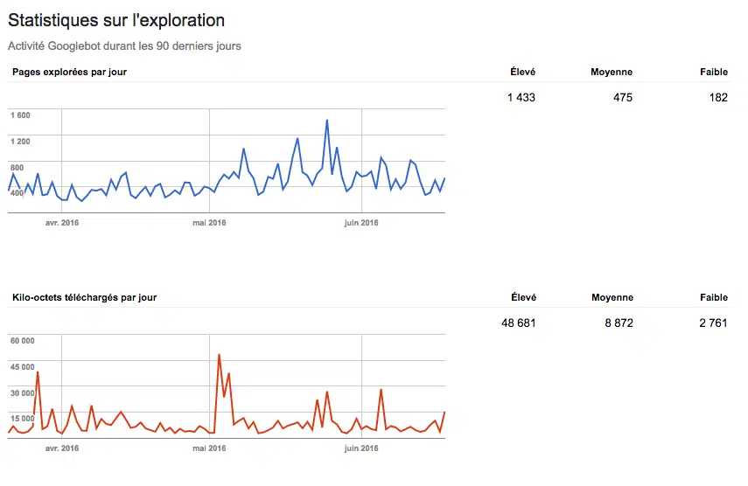Viewport: 748px width, 486px height.
Task: Click the "Moyenne" column header above 8 872
Action: pos(612,297)
